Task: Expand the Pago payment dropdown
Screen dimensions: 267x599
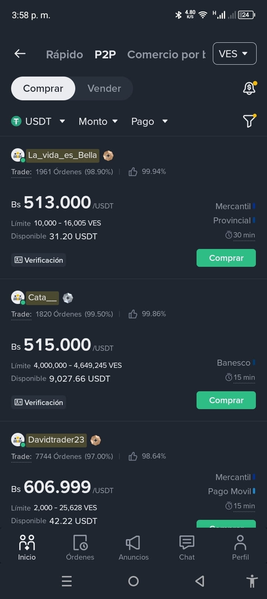Action: pyautogui.click(x=149, y=121)
